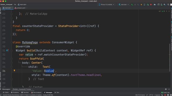The height and width of the screenshot is (96, 172).
Task: Click StateProvider<int> on line 25
Action: pyautogui.click(x=72, y=26)
